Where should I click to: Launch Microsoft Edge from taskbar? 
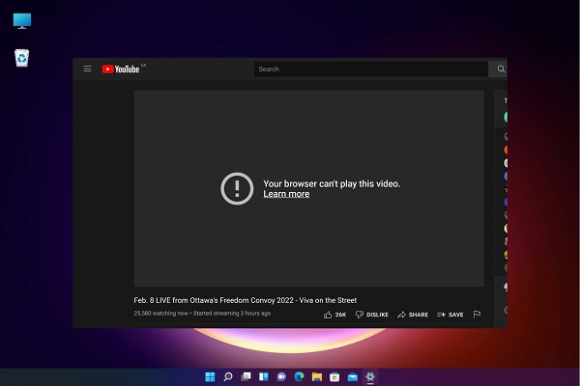tap(299, 376)
